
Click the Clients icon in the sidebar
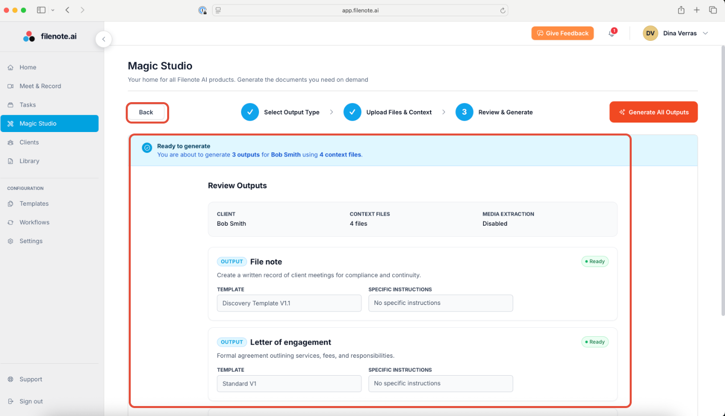(x=10, y=142)
